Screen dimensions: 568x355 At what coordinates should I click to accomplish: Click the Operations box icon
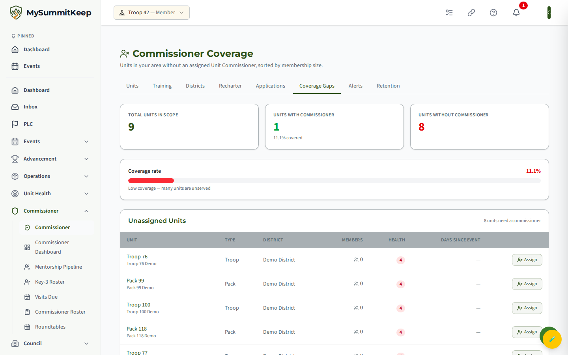[x=15, y=176]
